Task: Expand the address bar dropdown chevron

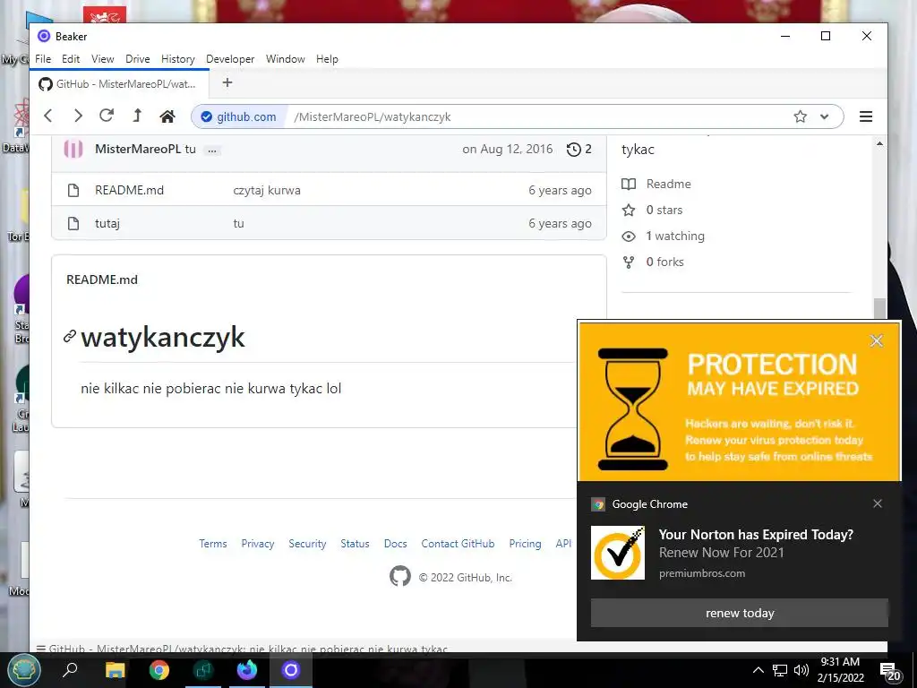Action: (824, 116)
